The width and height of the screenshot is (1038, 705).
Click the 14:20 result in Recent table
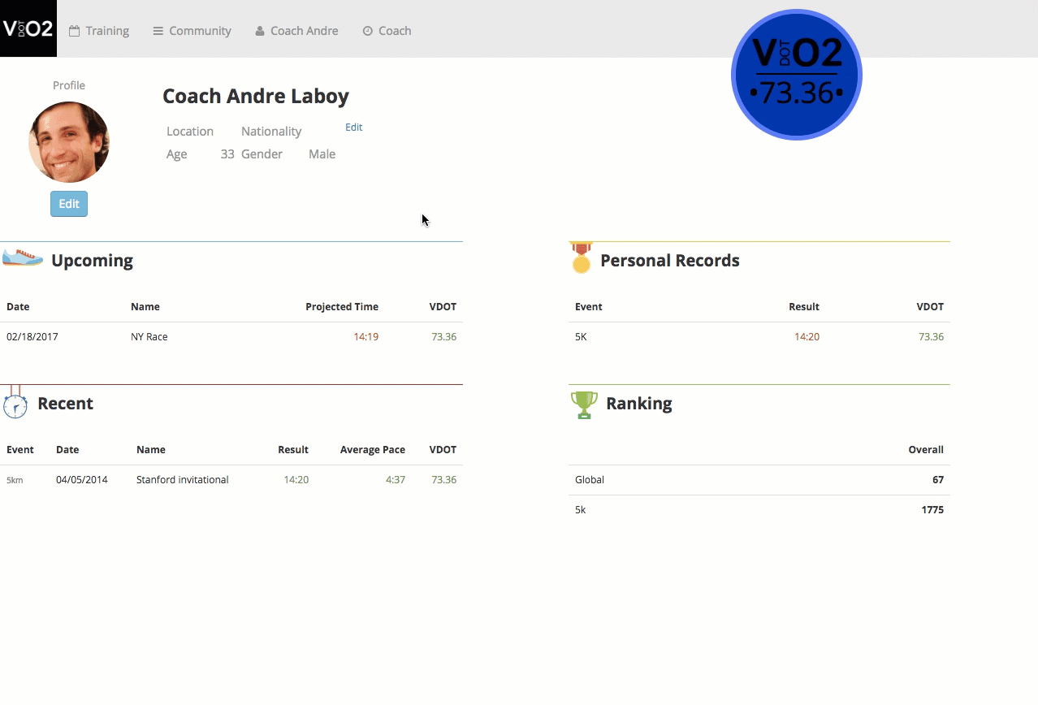(296, 479)
